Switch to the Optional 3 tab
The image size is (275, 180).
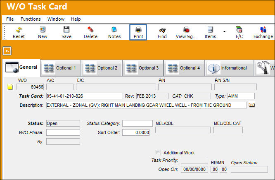[143, 68]
